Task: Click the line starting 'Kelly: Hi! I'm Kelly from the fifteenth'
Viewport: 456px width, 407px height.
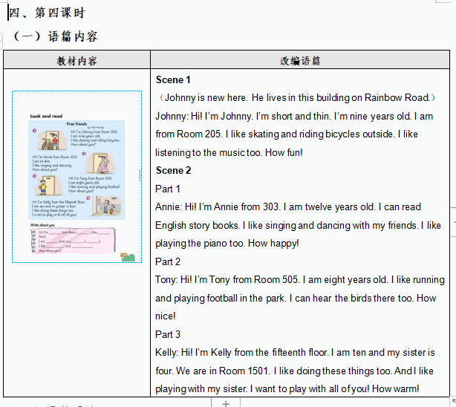Action: tap(295, 352)
